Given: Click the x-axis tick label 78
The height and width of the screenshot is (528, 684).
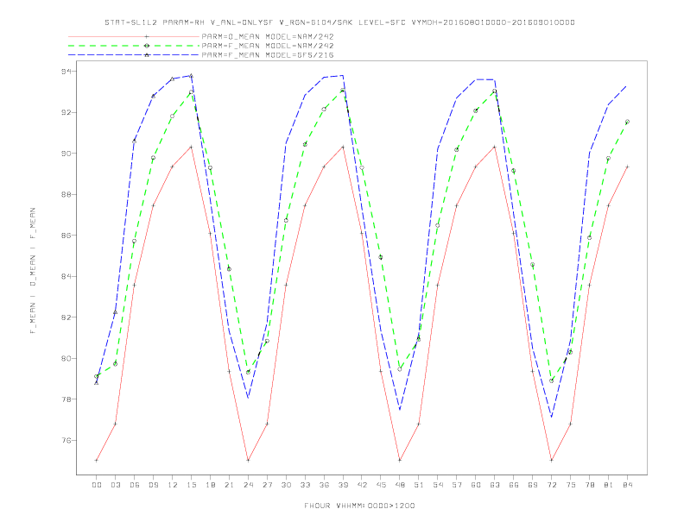Looking at the screenshot, I should pos(590,485).
